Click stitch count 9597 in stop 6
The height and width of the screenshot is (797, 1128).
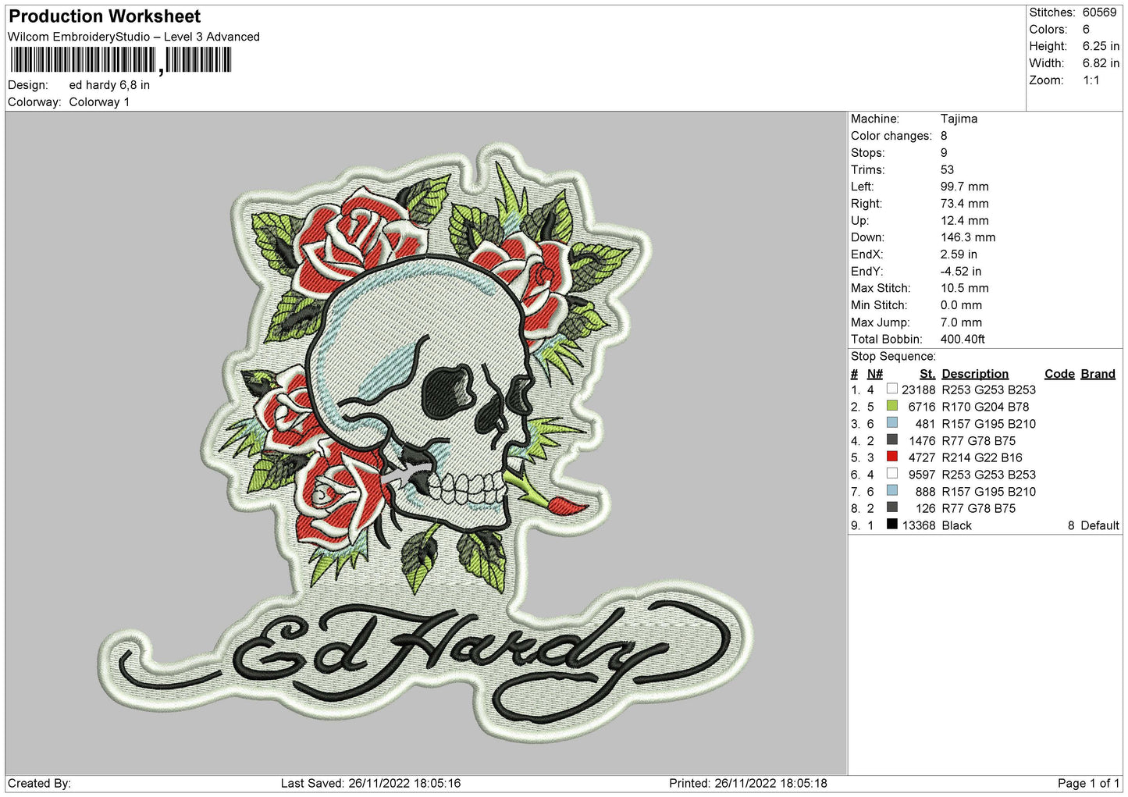[922, 475]
